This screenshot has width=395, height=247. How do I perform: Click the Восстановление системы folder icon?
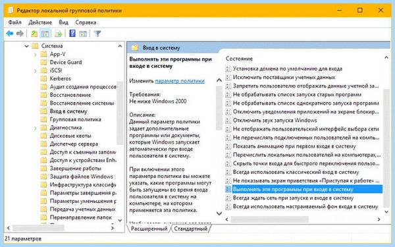point(43,103)
